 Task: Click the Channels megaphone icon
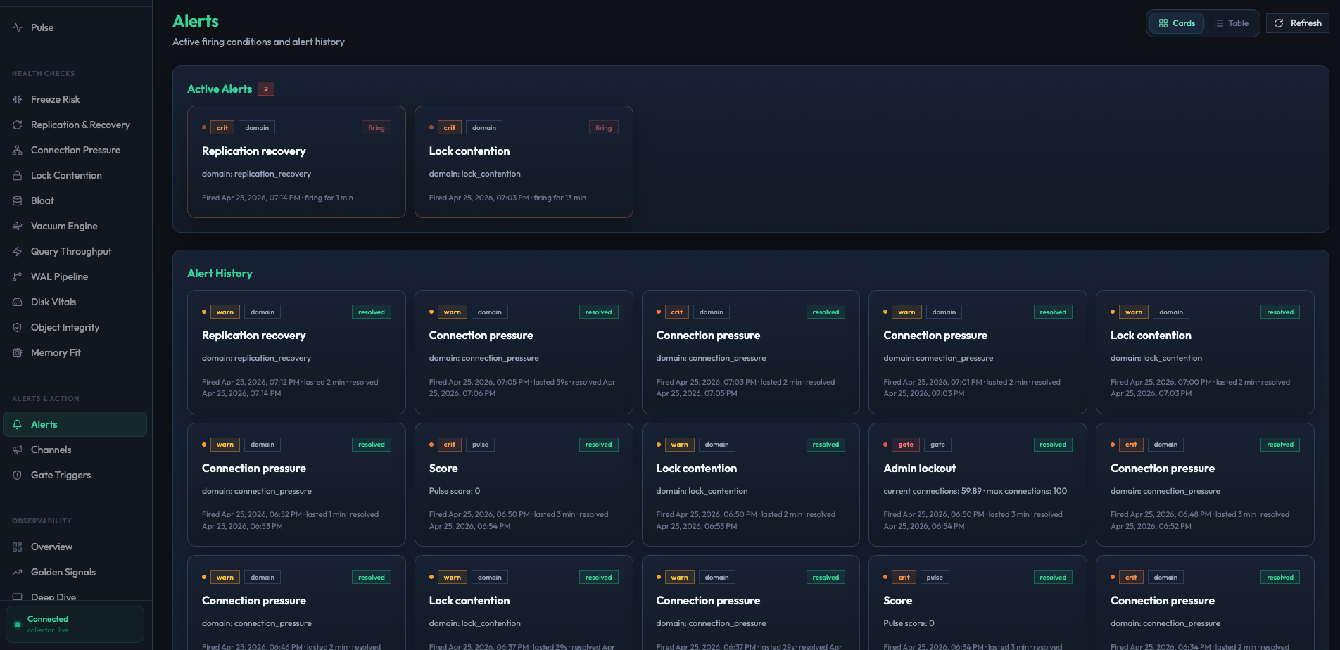pos(18,450)
